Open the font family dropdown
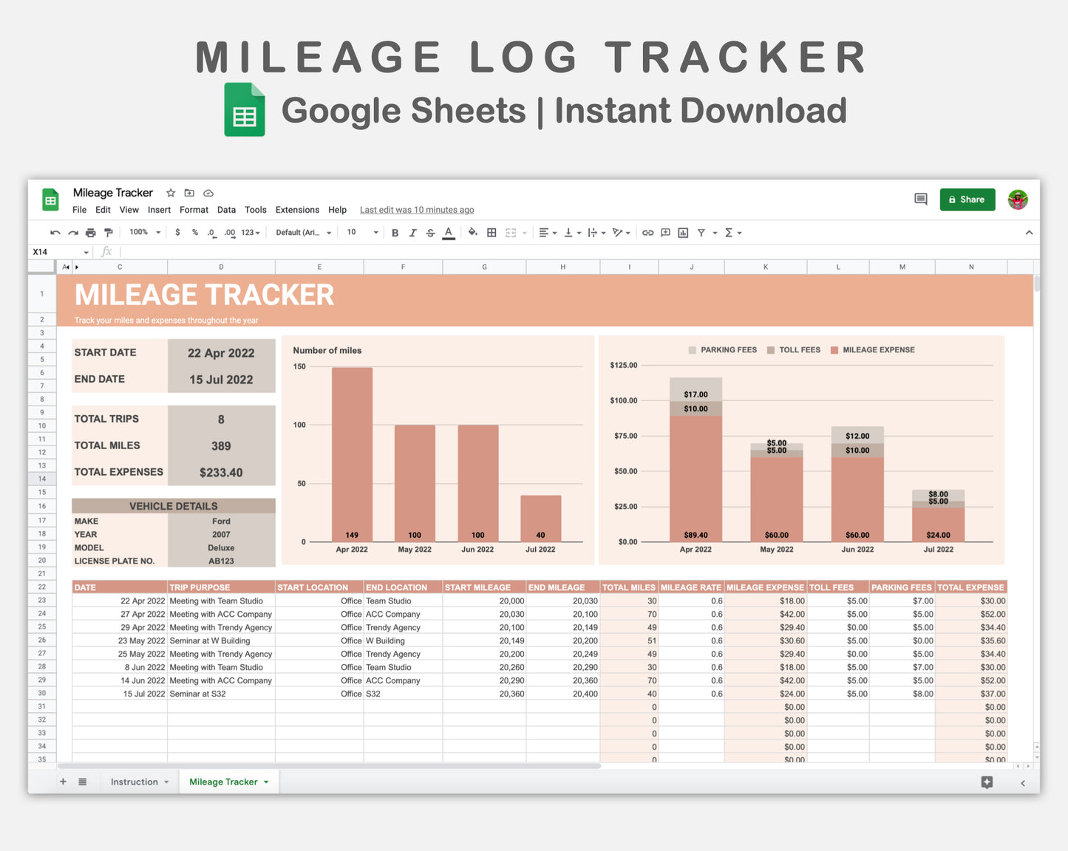Viewport: 1068px width, 851px height. pos(303,232)
